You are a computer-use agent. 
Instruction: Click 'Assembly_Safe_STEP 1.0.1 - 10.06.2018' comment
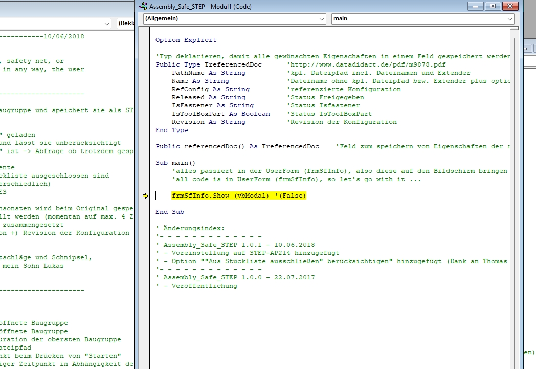pyautogui.click(x=235, y=245)
